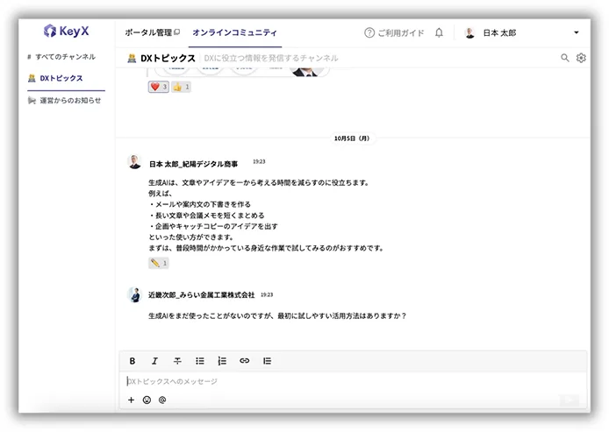Insert a hyperlink in message
Image resolution: width=609 pixels, height=432 pixels.
pyautogui.click(x=244, y=361)
